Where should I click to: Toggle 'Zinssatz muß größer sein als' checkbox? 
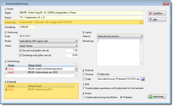[x=20, y=50]
